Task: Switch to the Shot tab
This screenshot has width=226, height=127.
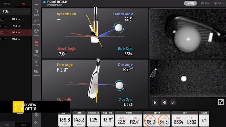Action: [23, 3]
